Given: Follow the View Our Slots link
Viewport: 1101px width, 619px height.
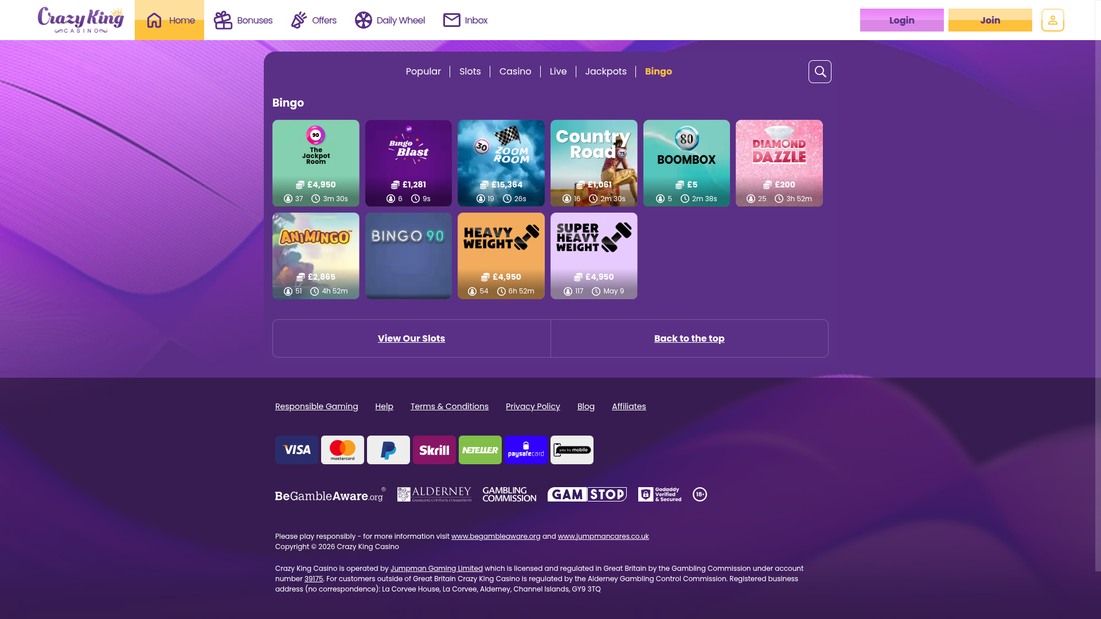Looking at the screenshot, I should click(x=411, y=339).
